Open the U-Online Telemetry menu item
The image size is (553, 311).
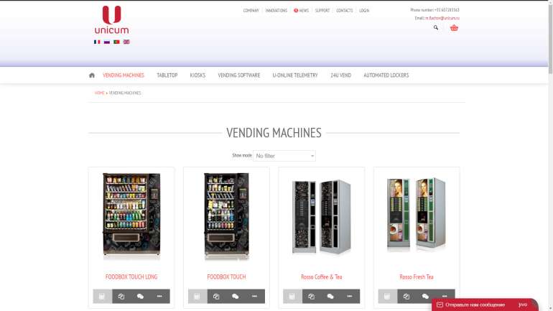295,75
